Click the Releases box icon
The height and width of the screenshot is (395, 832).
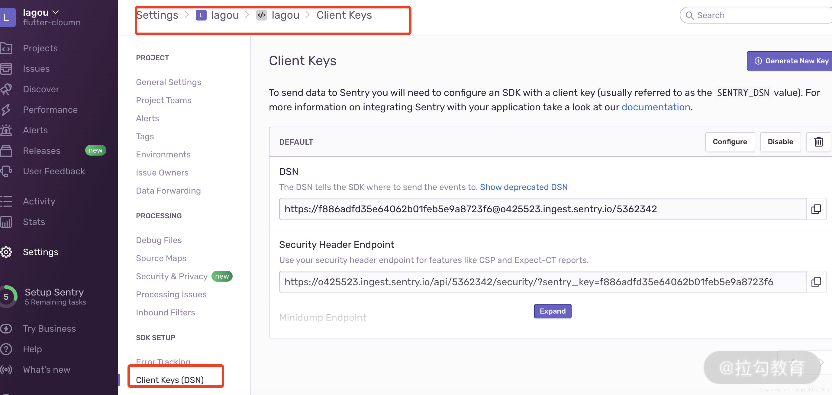[x=6, y=150]
